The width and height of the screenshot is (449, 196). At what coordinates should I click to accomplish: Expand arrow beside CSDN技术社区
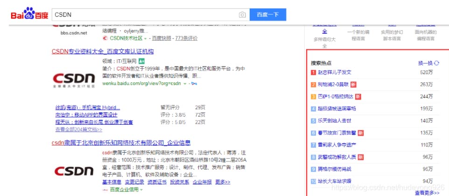145,39
